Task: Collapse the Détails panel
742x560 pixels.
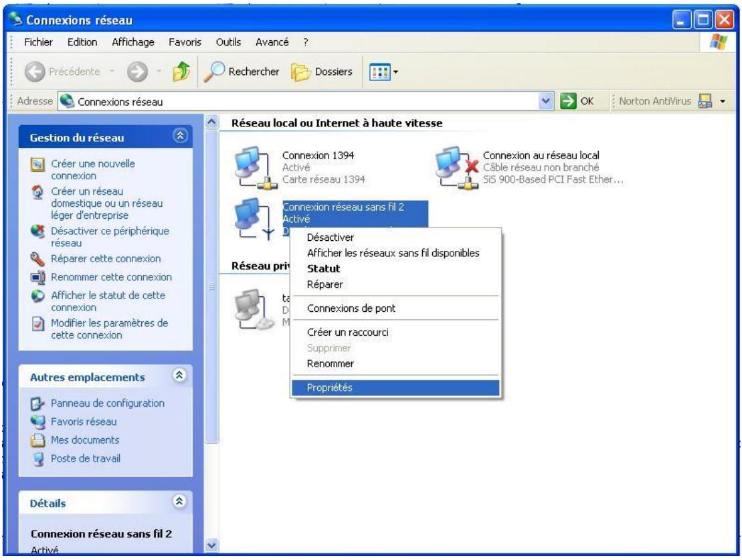Action: 179,501
